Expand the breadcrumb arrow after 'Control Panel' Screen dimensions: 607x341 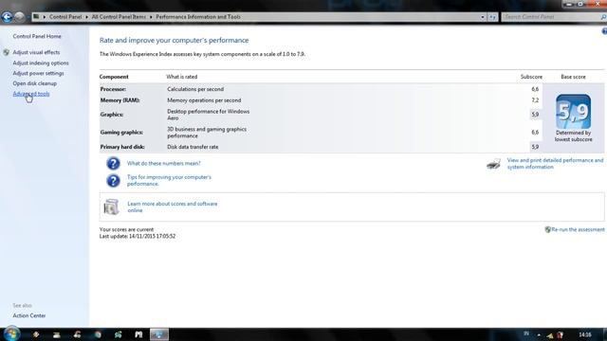(x=86, y=17)
